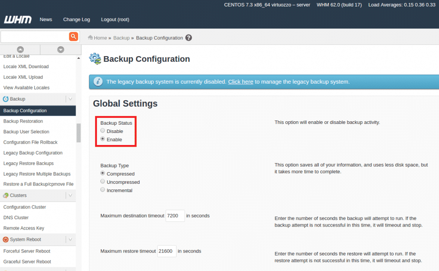The image size is (439, 271).
Task: Open the help question mark icon
Action: tap(189, 38)
